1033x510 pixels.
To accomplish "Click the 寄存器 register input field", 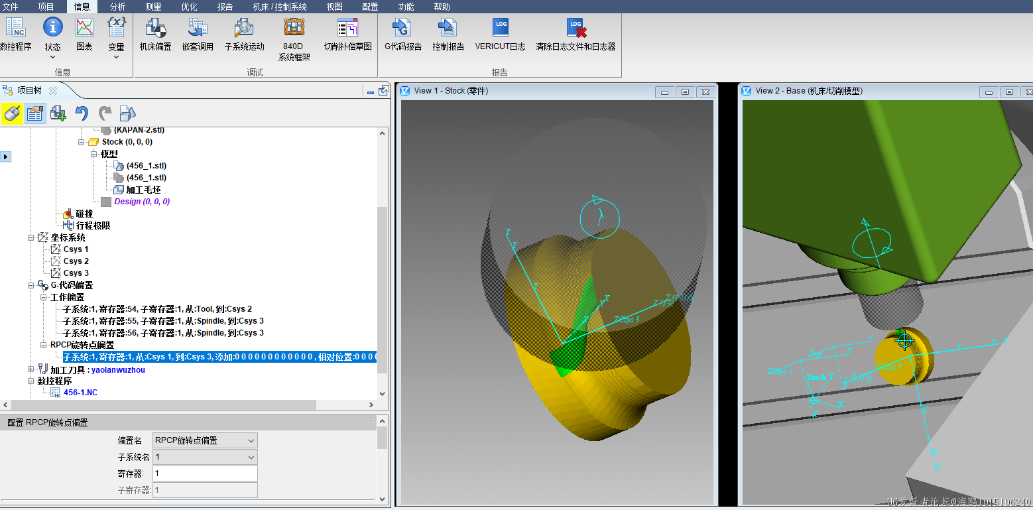I will coord(204,474).
